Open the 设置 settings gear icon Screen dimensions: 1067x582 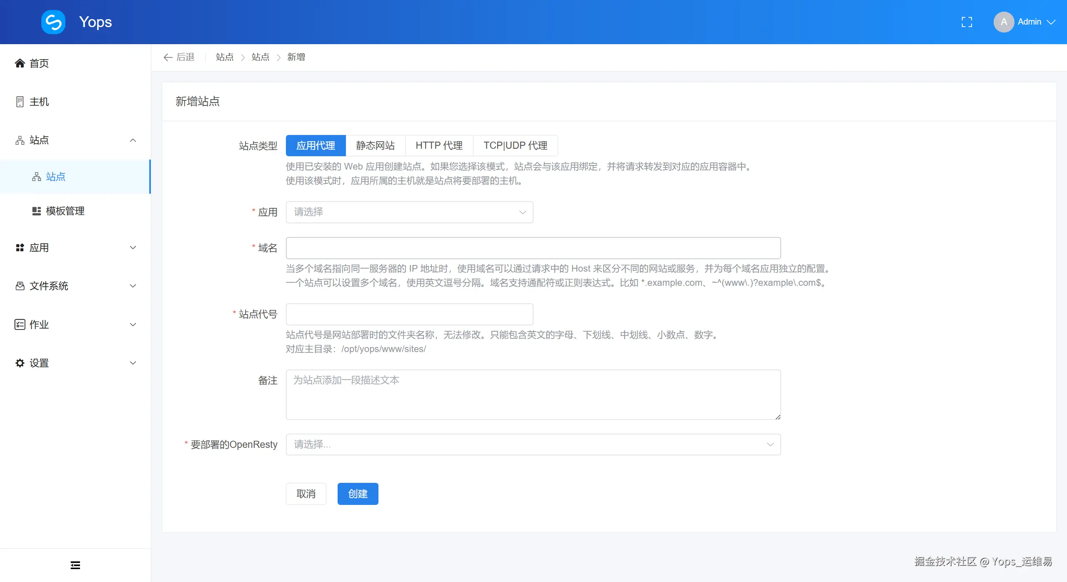pos(20,362)
